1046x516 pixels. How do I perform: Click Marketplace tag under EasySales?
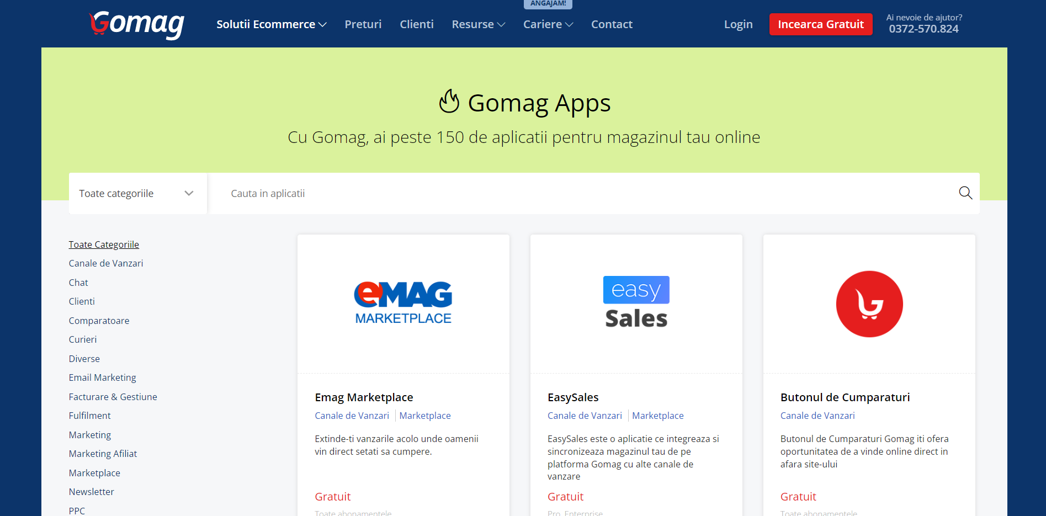pos(658,416)
